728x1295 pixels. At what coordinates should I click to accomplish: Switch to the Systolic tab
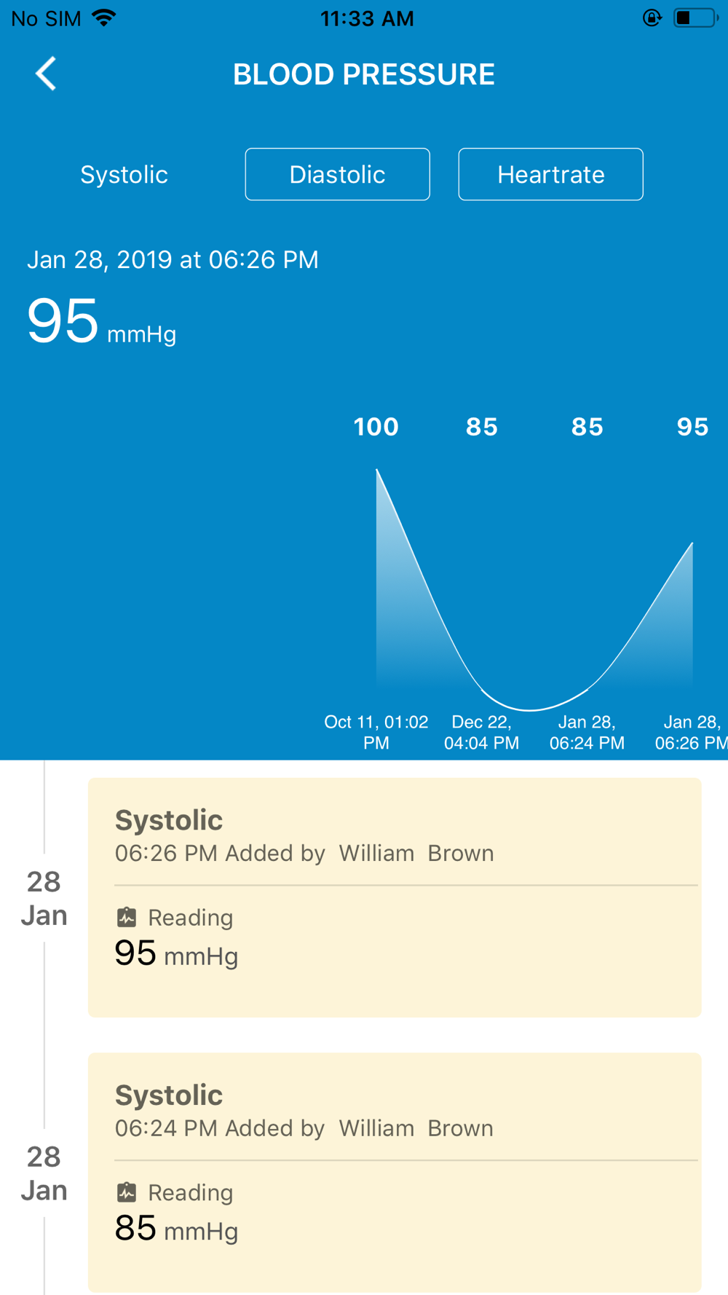click(124, 175)
